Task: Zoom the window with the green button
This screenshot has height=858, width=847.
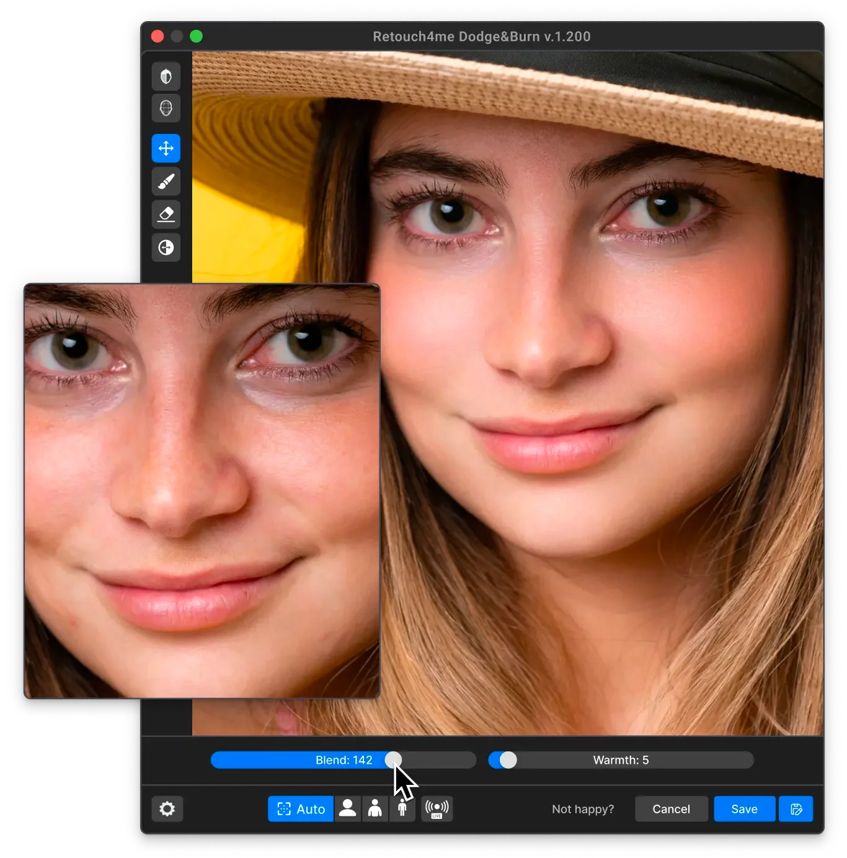Action: (196, 37)
